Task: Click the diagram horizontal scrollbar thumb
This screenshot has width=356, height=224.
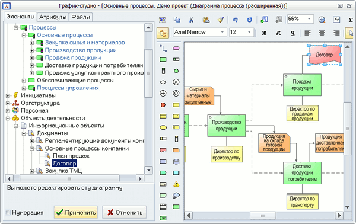Action: [263, 215]
